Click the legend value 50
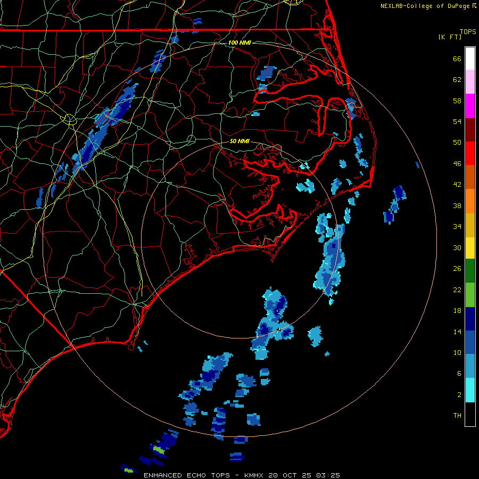Viewport: 479px width, 479px height. coord(457,143)
